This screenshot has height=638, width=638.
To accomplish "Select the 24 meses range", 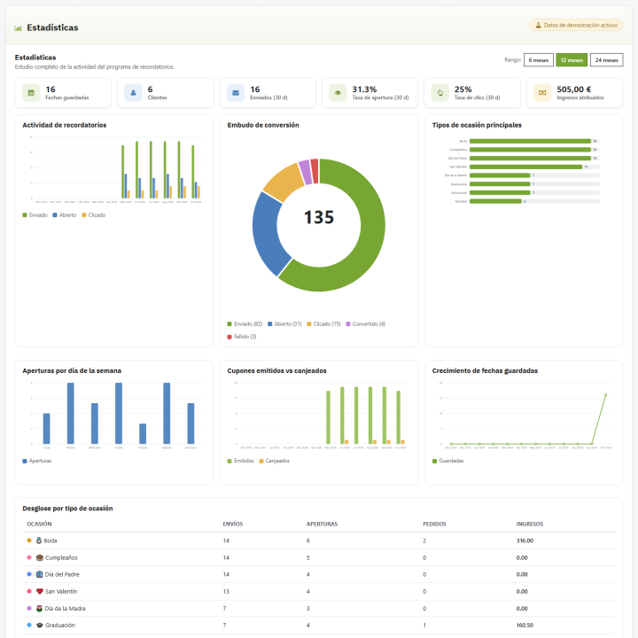I will (x=606, y=60).
